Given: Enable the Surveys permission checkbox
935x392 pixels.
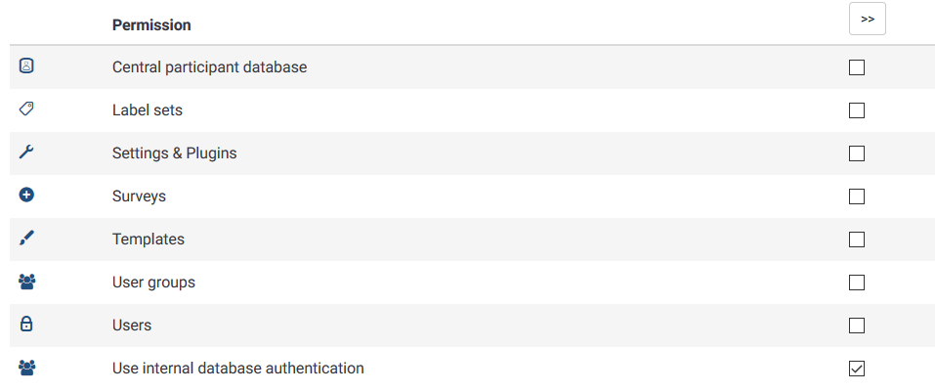Looking at the screenshot, I should tap(856, 196).
